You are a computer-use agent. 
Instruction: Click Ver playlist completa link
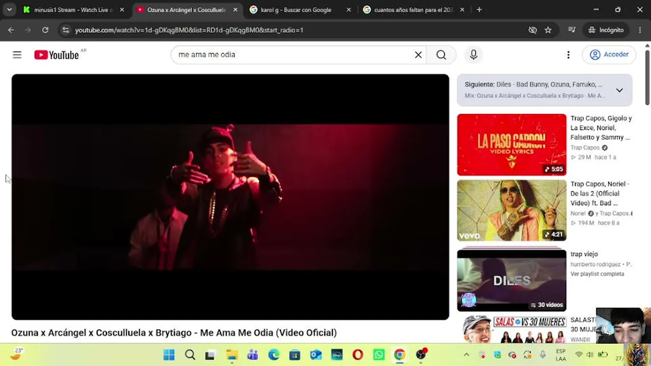(597, 274)
